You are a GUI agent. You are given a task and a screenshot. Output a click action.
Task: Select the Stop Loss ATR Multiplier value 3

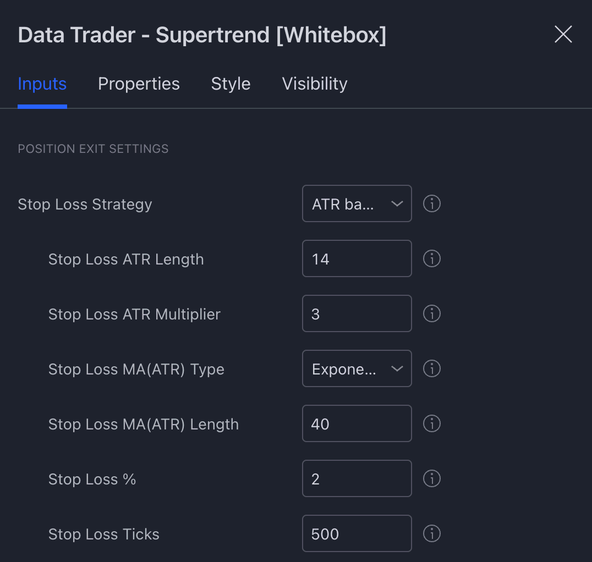coord(357,313)
